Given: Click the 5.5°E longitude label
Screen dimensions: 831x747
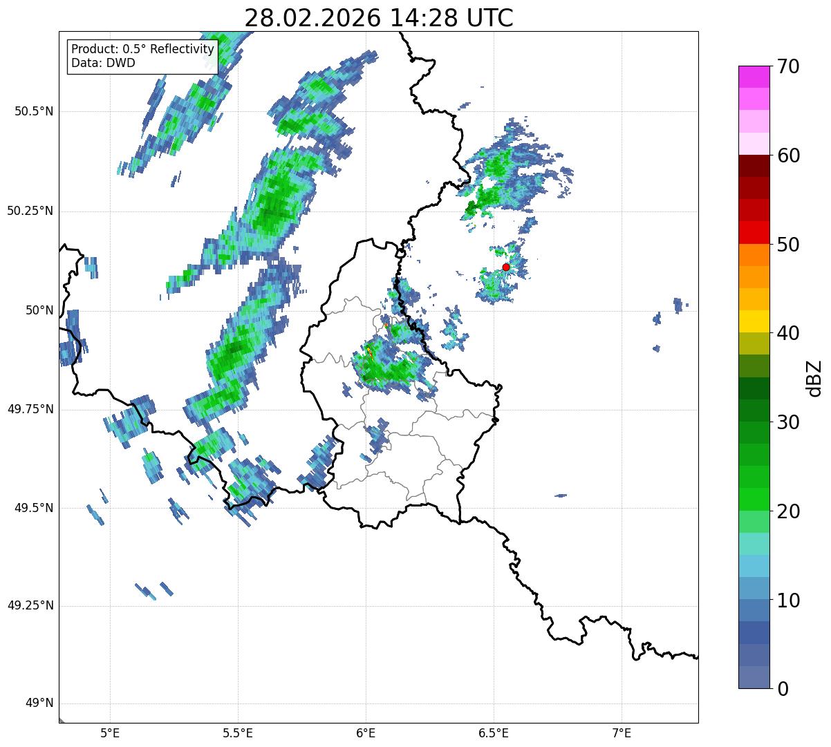Looking at the screenshot, I should tap(238, 732).
